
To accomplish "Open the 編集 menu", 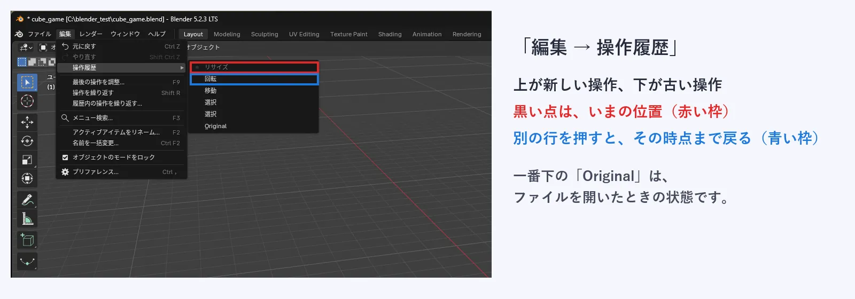I will tap(65, 34).
